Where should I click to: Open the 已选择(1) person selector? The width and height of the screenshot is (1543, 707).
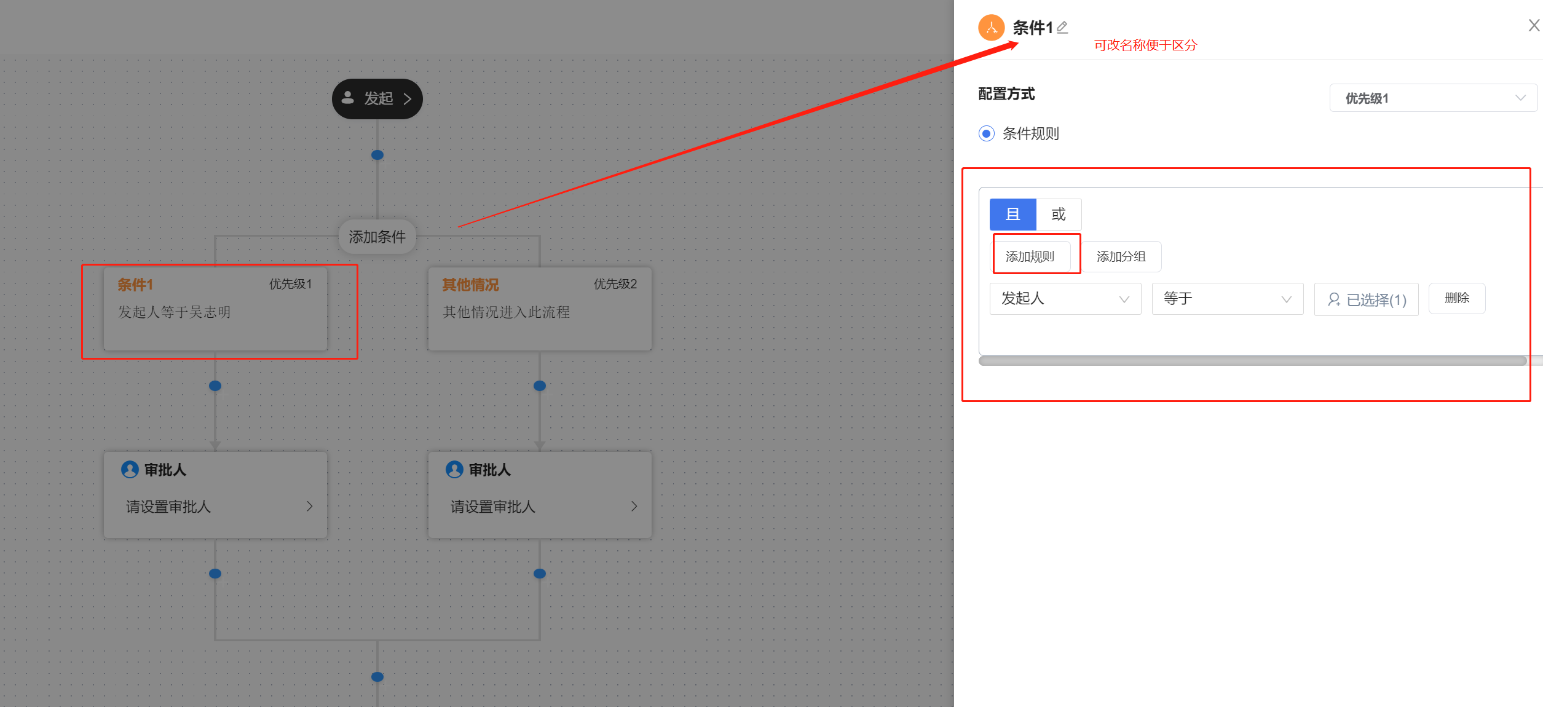(1367, 299)
